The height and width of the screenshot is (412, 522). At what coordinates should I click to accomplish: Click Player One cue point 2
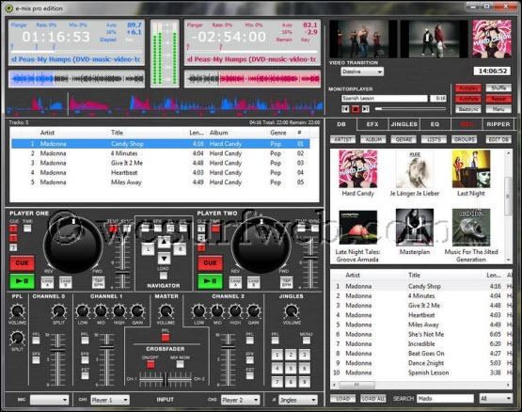click(x=13, y=238)
